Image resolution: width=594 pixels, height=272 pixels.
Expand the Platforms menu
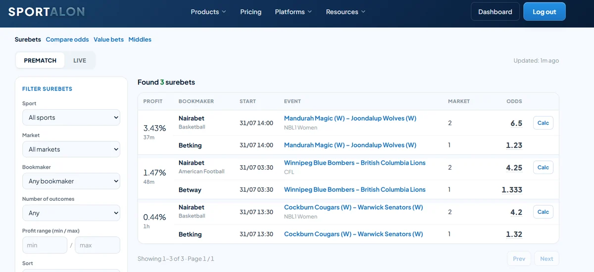click(x=294, y=12)
